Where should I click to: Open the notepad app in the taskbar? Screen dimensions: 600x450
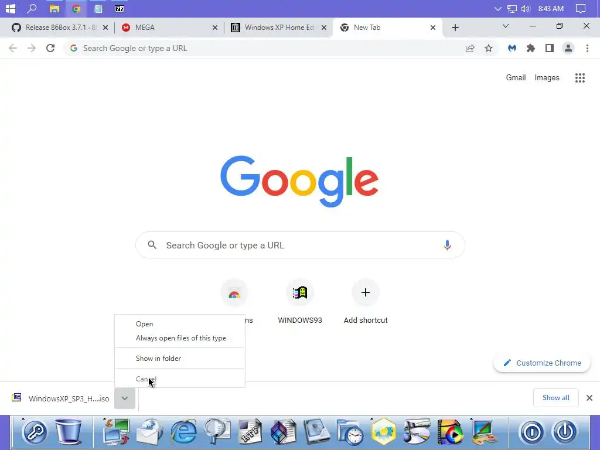[98, 8]
